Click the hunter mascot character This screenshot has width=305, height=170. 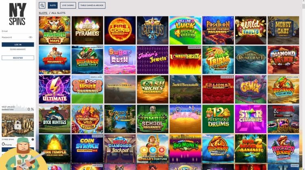23,154
